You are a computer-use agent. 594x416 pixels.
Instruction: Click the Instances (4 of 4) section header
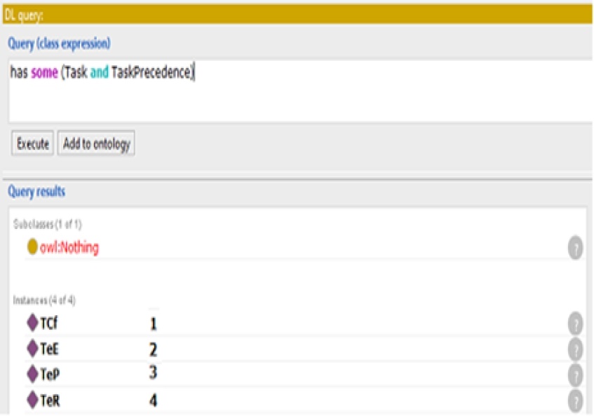[44, 300]
